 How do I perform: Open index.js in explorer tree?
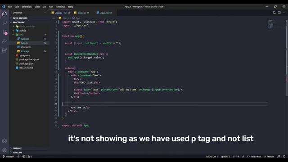click(25, 51)
